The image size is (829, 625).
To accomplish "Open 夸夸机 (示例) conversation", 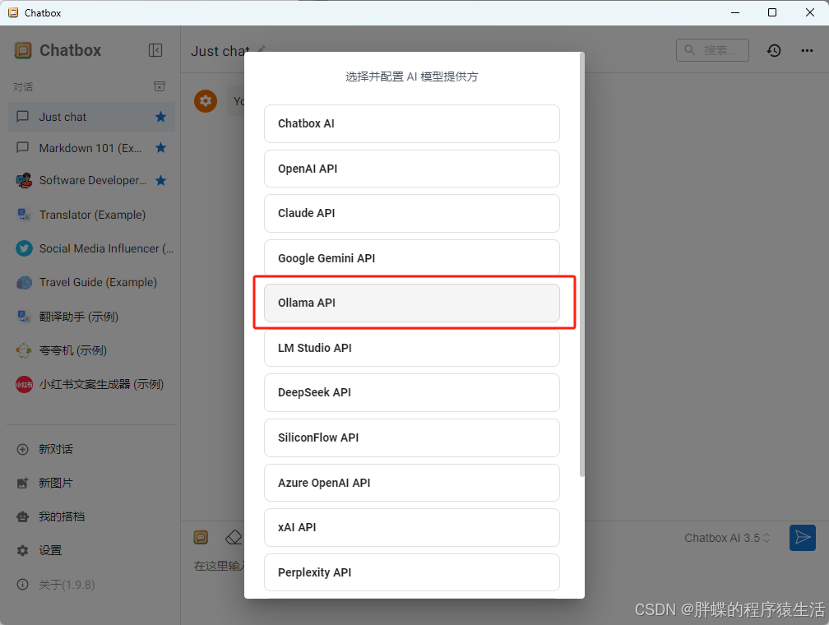I will click(91, 350).
